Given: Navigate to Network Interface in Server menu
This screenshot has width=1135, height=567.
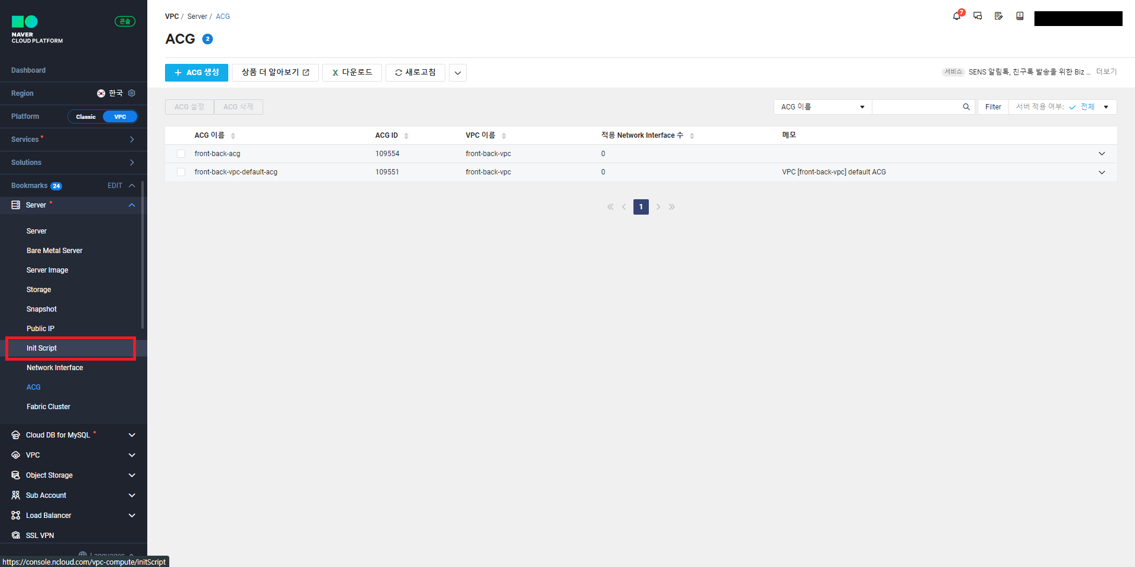Looking at the screenshot, I should [54, 367].
